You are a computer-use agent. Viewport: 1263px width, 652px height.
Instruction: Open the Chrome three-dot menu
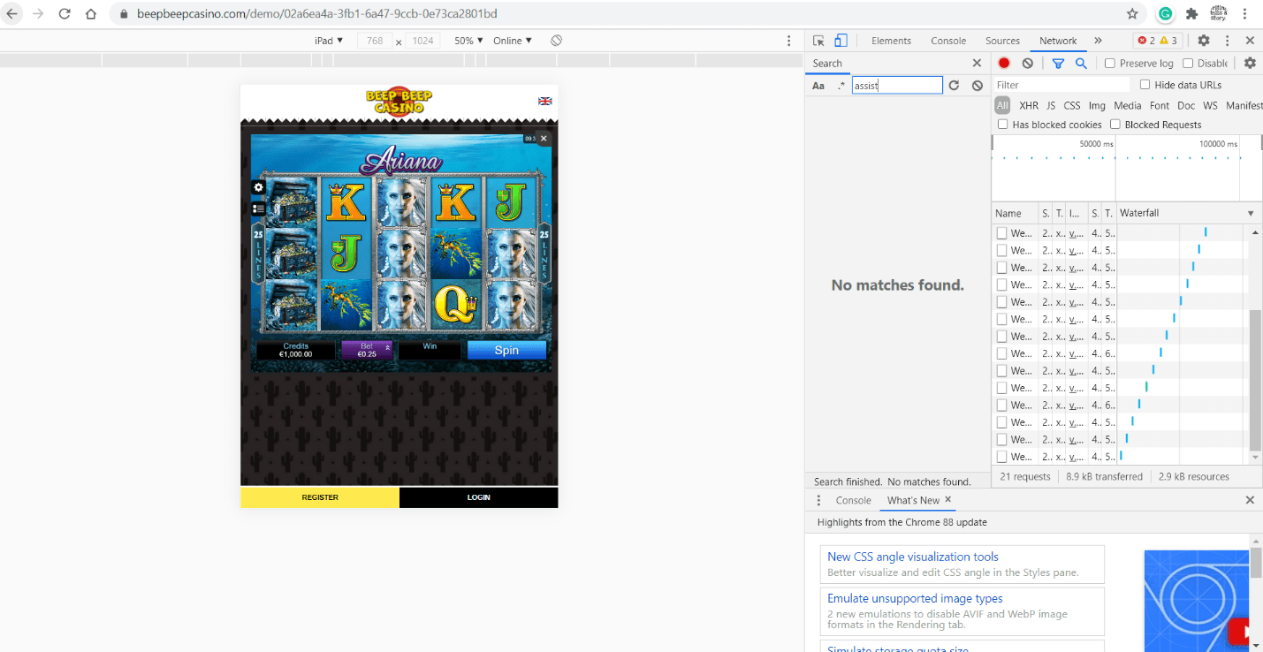tap(1246, 14)
